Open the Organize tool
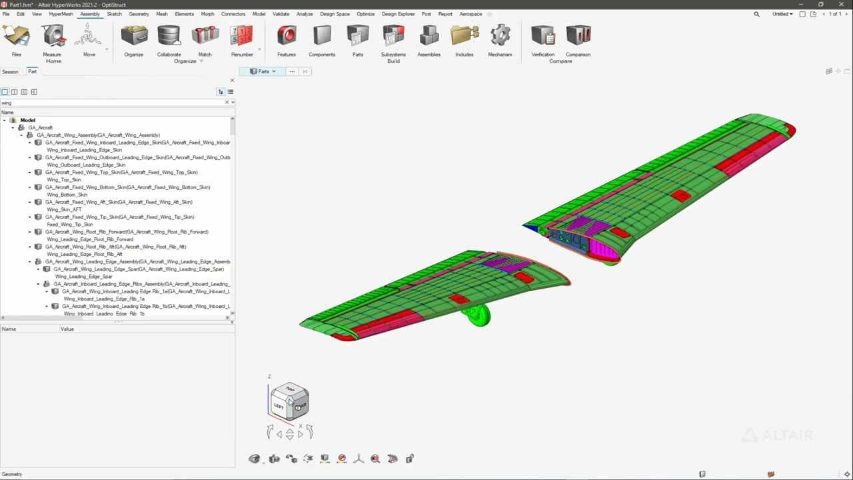Image resolution: width=853 pixels, height=480 pixels. 134,41
